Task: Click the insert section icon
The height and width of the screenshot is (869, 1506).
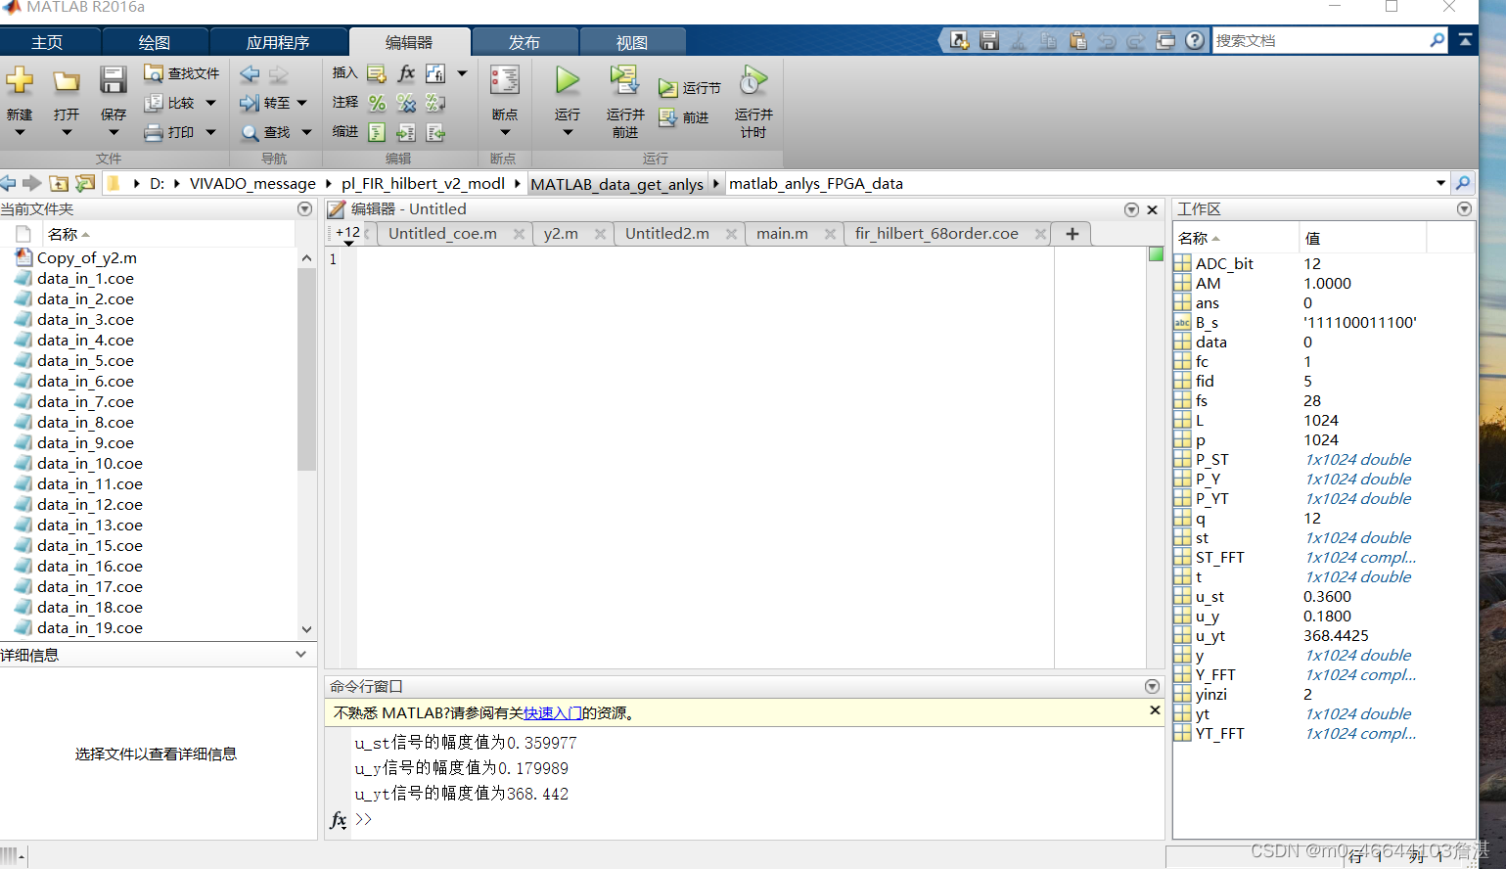Action: point(377,73)
